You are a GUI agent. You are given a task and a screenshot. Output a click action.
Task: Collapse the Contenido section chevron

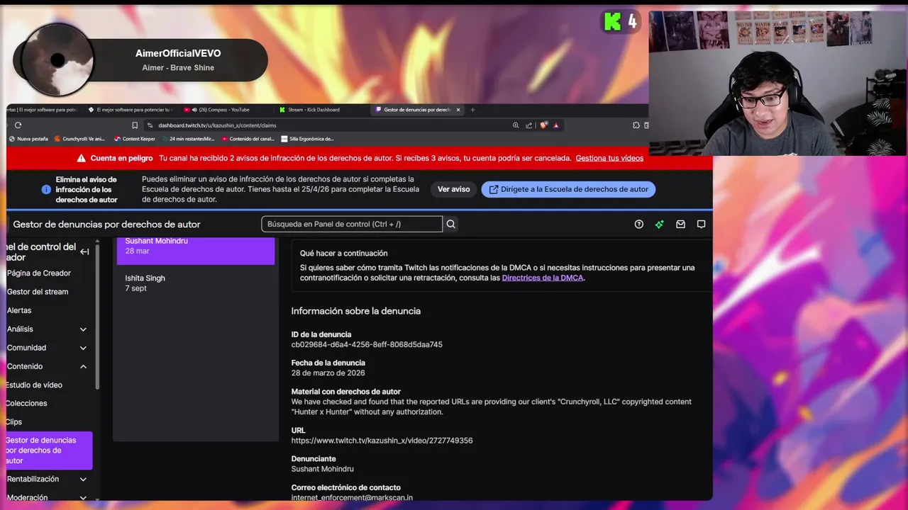coord(83,366)
